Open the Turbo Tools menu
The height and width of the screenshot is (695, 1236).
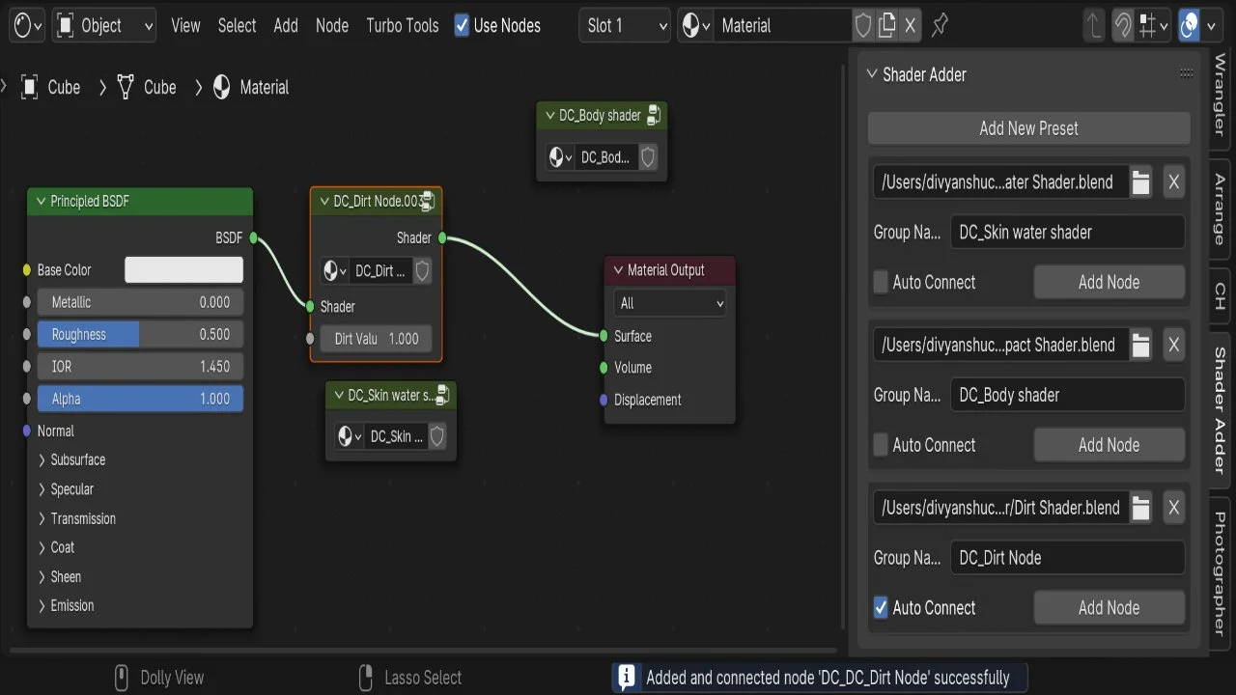coord(402,26)
